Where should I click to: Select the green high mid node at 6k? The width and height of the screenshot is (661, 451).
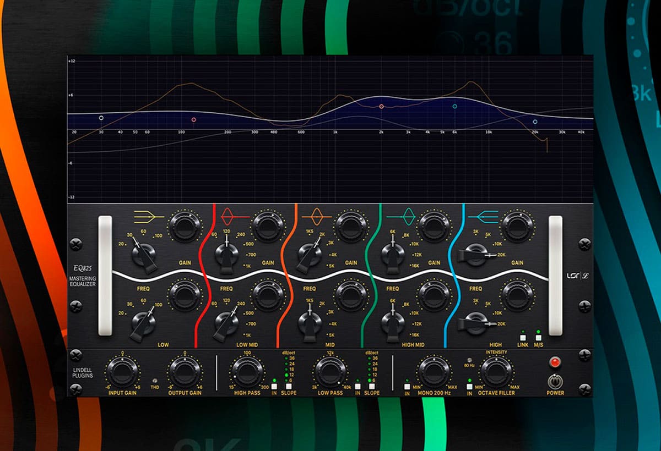click(x=455, y=106)
